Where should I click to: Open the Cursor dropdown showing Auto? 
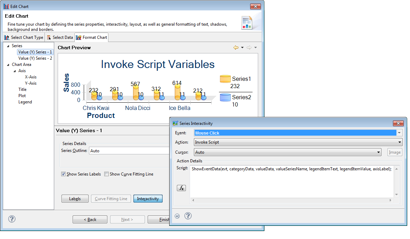(x=288, y=152)
